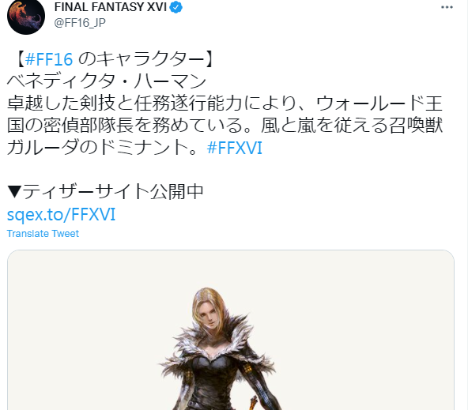Click the ティザーサイト公開中 text
Screen dimensions: 468x410
(113, 191)
